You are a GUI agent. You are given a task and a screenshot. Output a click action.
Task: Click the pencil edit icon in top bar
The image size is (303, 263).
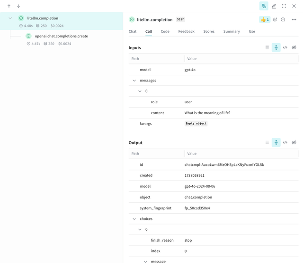tap(274, 6)
